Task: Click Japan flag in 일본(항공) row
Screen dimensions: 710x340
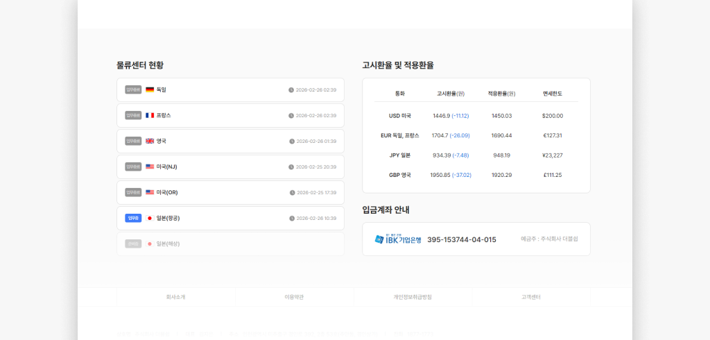Action: pyautogui.click(x=150, y=218)
